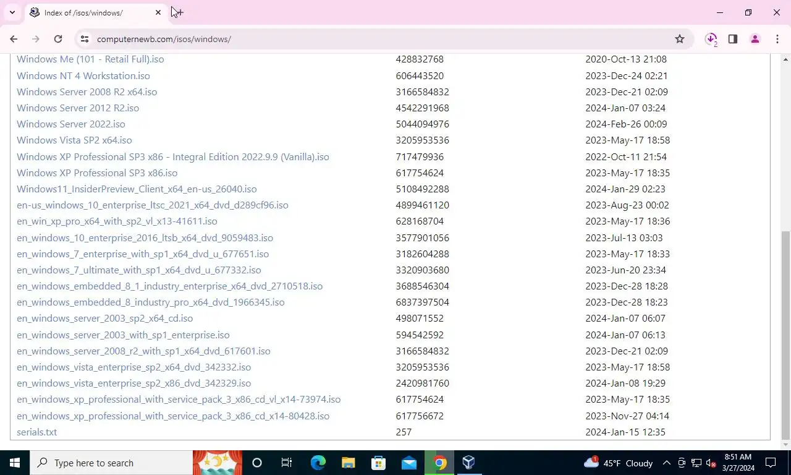Launch Microsoft Edge from taskbar
Screen dimensions: 791x475
coord(318,463)
